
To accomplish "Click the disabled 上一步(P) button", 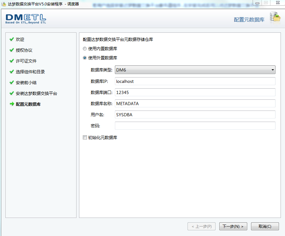I will pyautogui.click(x=202, y=226).
